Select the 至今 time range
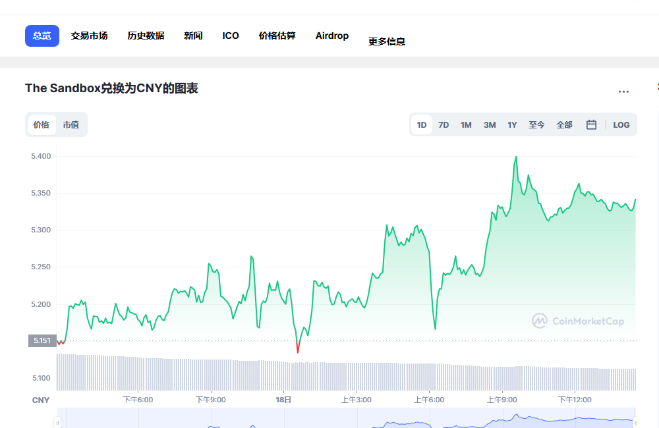The height and width of the screenshot is (428, 659). (536, 124)
